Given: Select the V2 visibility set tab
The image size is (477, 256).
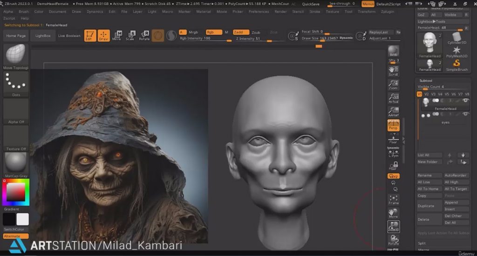Looking at the screenshot, I should pos(427,94).
